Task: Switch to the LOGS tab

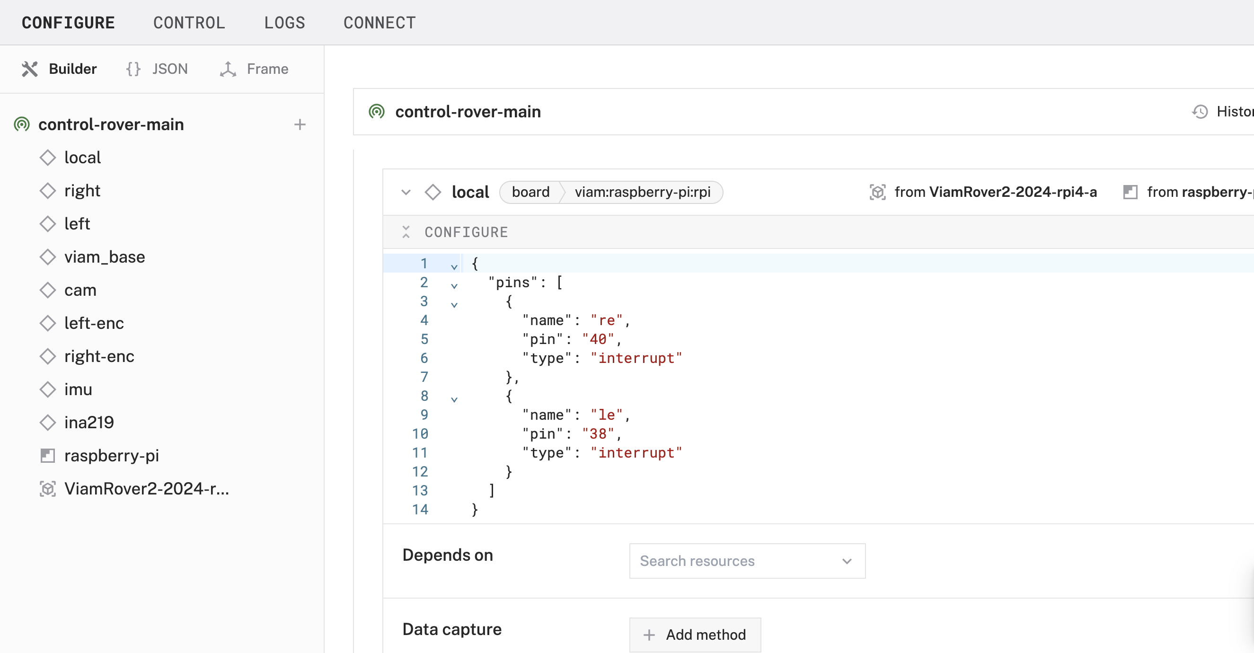Action: (x=285, y=22)
